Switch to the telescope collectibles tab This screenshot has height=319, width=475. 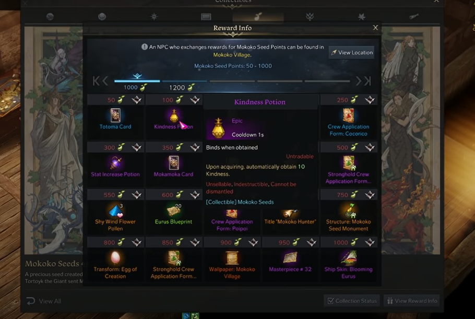point(414,16)
